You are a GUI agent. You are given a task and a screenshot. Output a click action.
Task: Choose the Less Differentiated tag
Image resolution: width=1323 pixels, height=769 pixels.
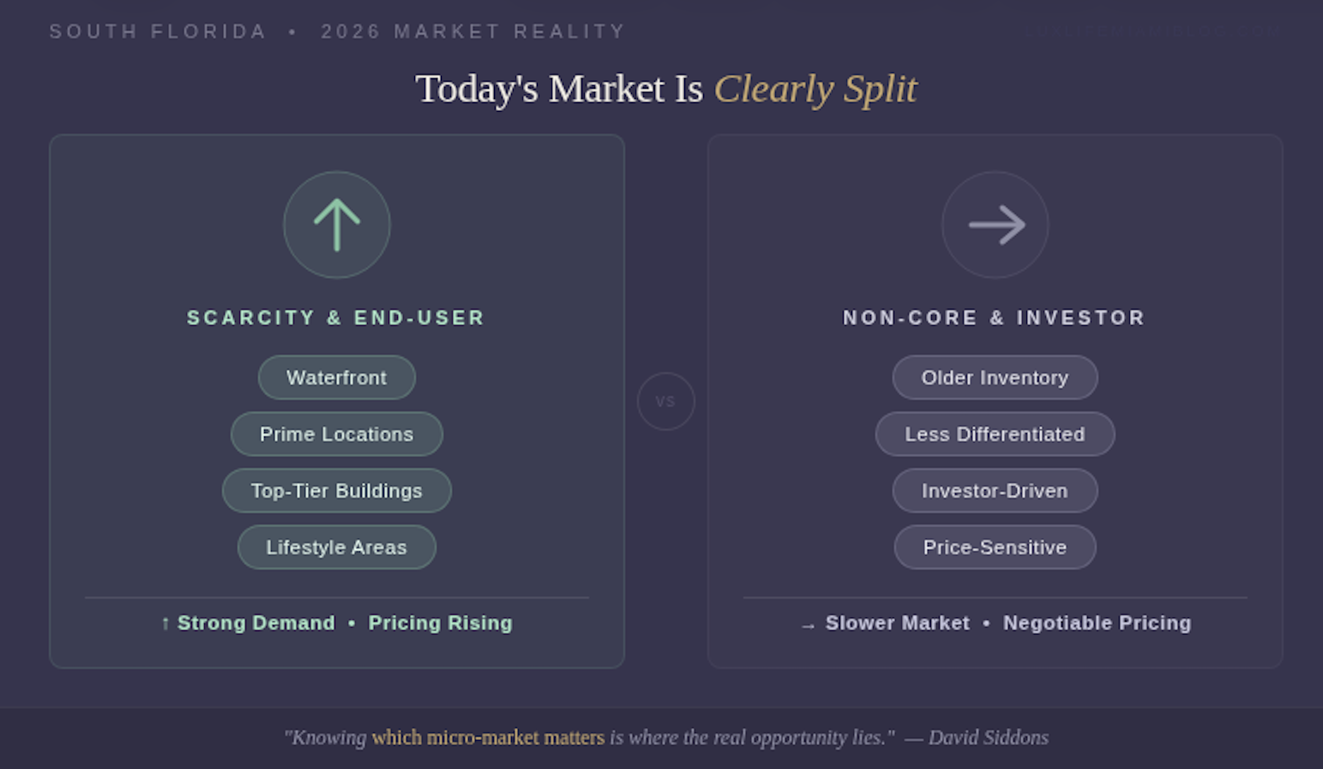995,434
